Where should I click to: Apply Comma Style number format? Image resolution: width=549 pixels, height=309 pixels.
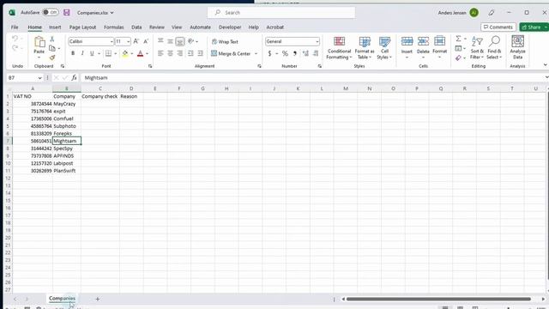pos(295,53)
